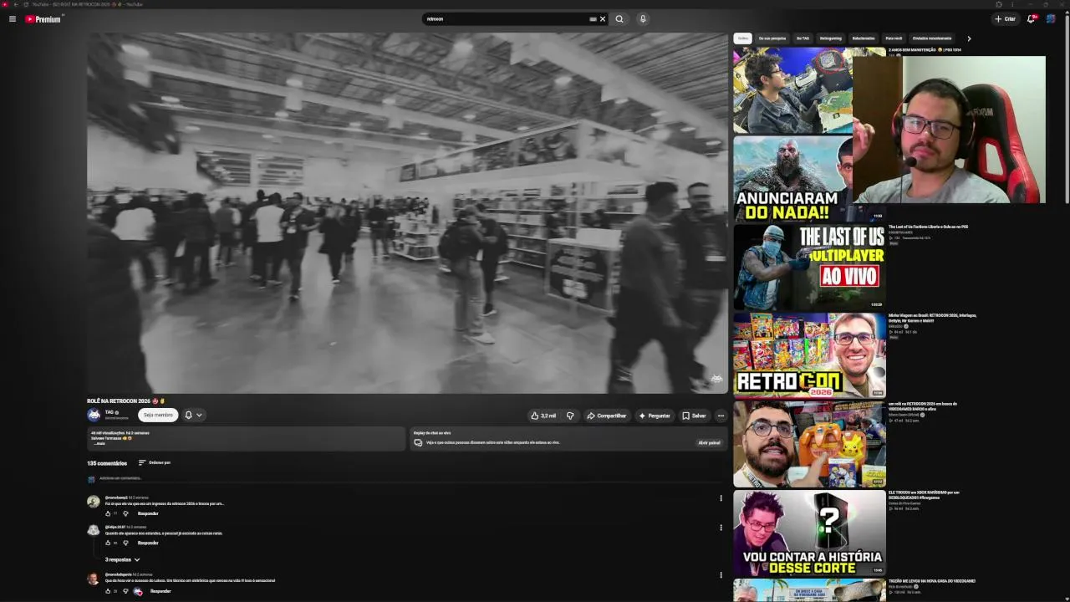The height and width of the screenshot is (602, 1070).
Task: Dislike the first comment about retrocon ingresso
Action: click(125, 513)
